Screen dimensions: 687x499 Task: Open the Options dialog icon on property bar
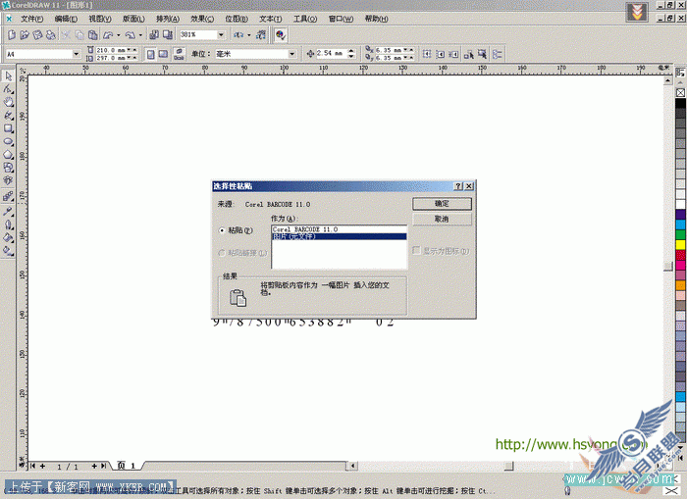point(497,54)
